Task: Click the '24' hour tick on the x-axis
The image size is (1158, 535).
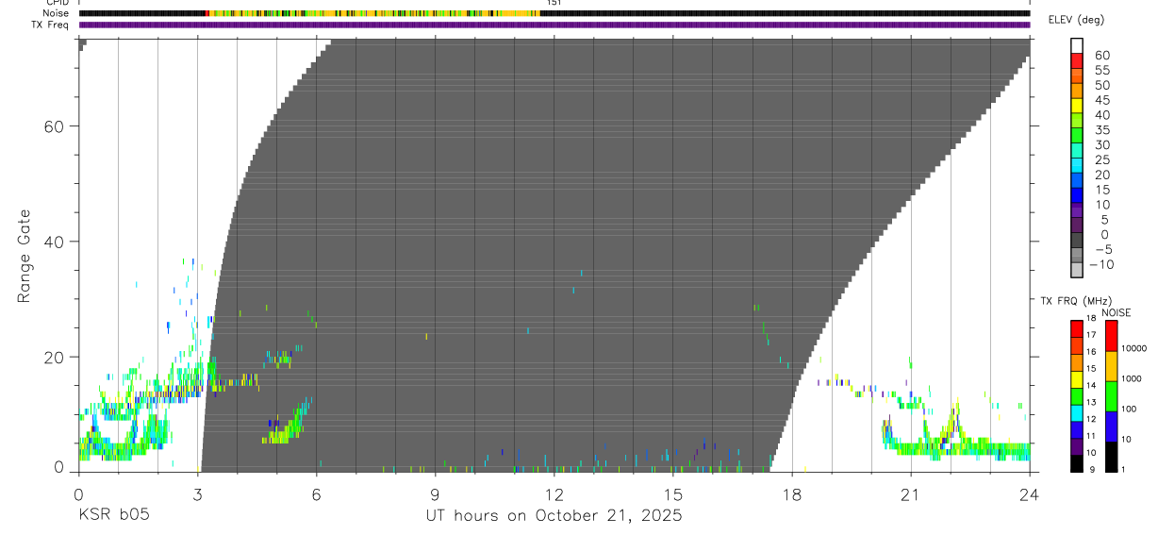Action: click(x=1029, y=493)
